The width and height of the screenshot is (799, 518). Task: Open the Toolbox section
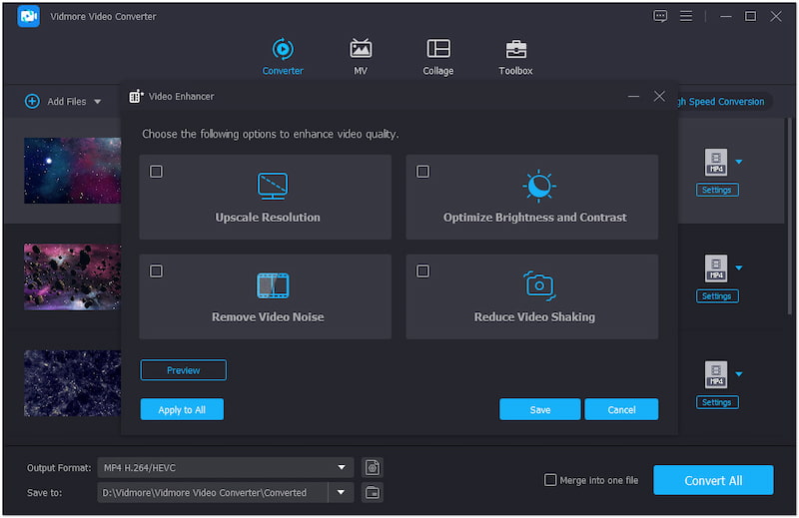(x=515, y=57)
